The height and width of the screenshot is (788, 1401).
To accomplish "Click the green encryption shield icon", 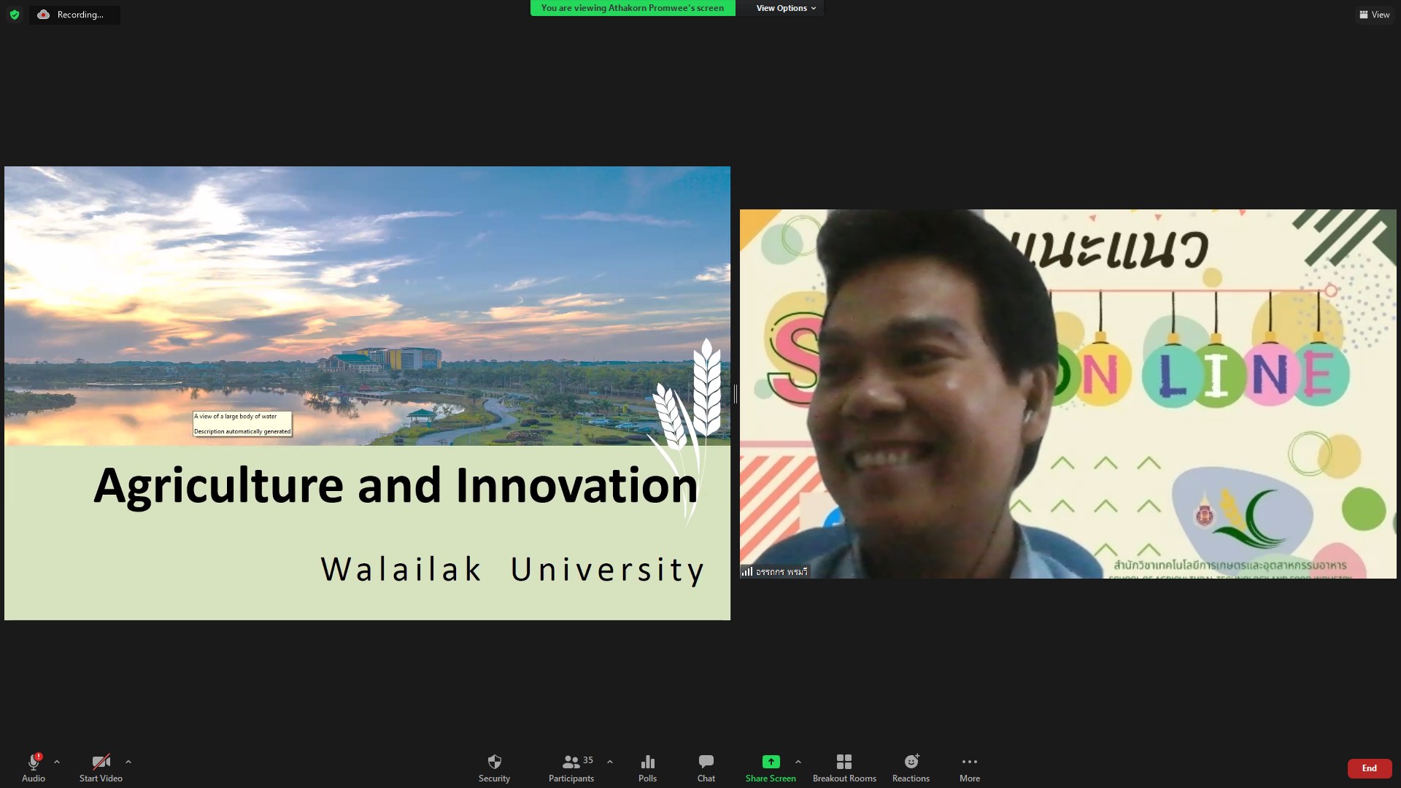I will pos(15,15).
